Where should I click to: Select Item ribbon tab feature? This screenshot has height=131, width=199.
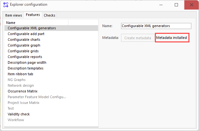point(51,74)
